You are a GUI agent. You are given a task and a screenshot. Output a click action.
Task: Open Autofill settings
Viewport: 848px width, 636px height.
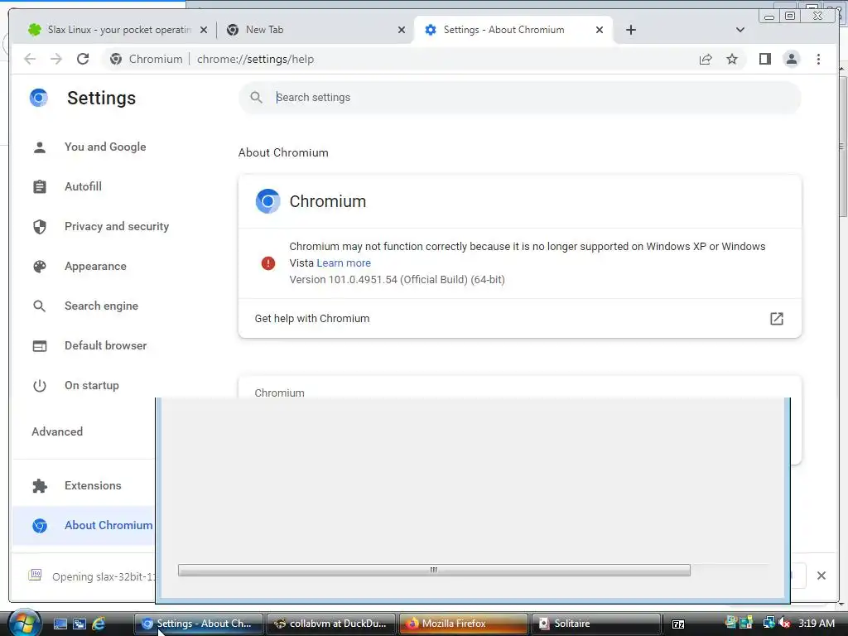point(83,186)
